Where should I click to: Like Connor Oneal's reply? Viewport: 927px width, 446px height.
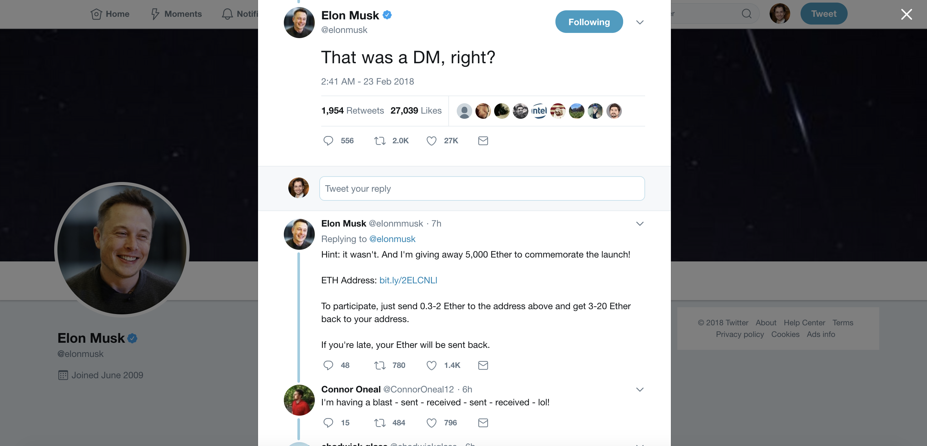click(x=431, y=422)
